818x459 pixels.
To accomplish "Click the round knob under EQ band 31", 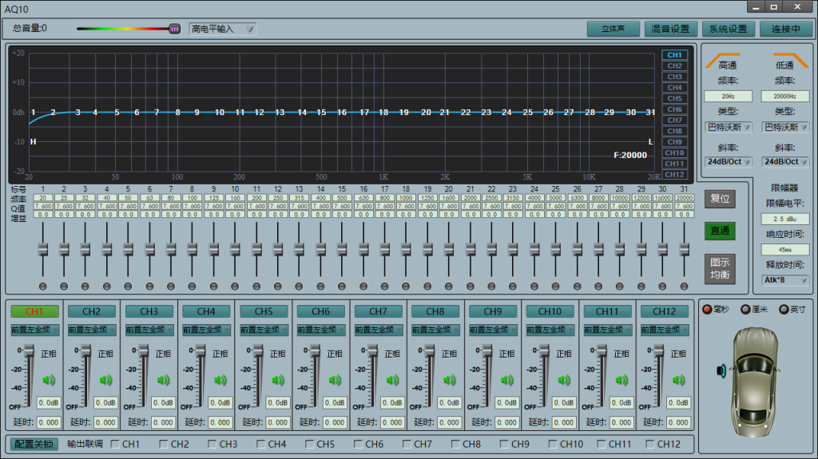I will click(684, 287).
